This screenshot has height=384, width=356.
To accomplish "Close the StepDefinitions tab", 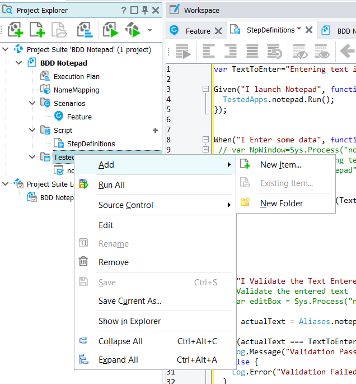I will click(x=309, y=30).
